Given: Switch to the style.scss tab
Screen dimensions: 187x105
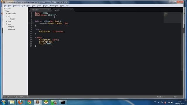Looking at the screenshot, I should [x=57, y=10].
